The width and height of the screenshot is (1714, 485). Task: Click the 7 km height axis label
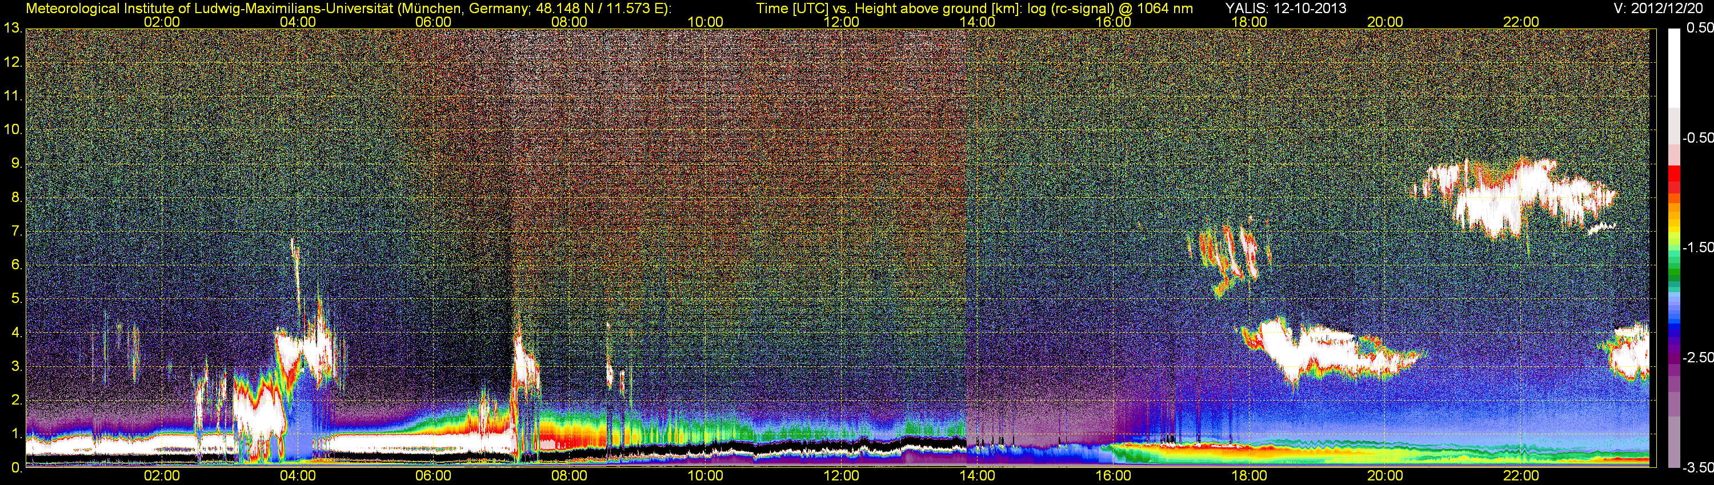click(17, 231)
